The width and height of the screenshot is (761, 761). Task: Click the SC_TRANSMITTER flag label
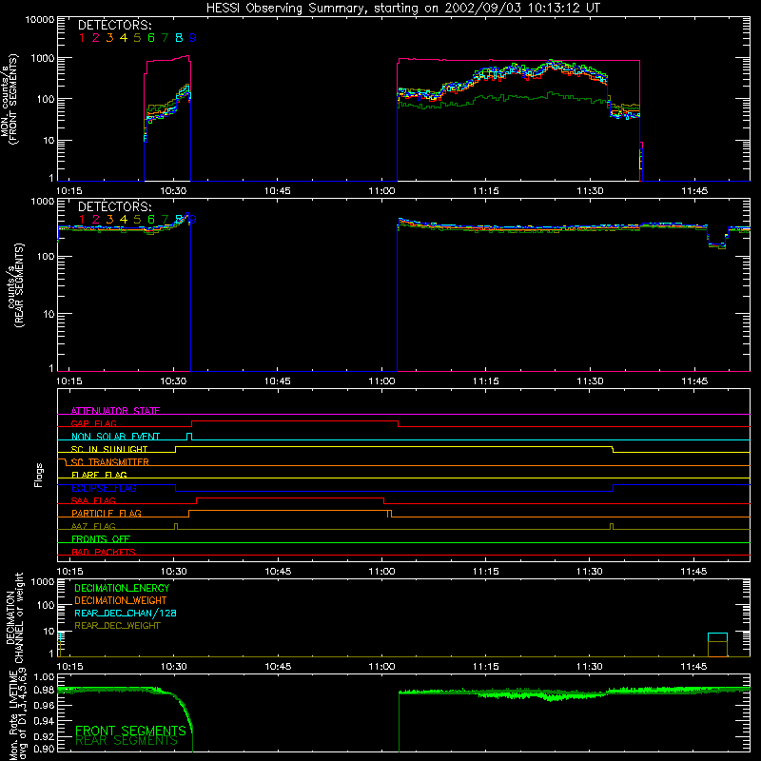(110, 462)
